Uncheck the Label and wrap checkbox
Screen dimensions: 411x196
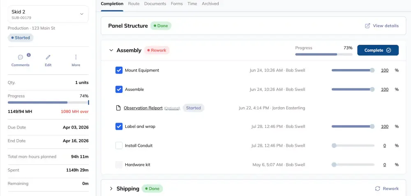119,126
